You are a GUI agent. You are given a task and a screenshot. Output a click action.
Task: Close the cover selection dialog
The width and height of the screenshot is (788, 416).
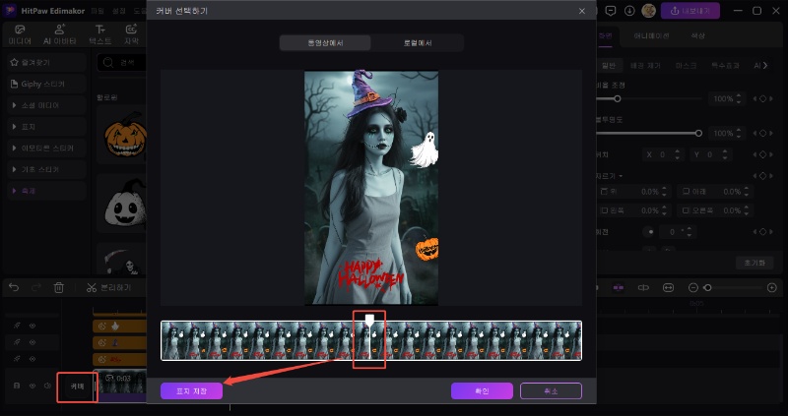(x=582, y=11)
